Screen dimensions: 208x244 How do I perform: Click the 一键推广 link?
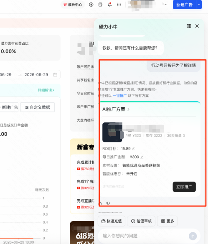click(x=119, y=96)
